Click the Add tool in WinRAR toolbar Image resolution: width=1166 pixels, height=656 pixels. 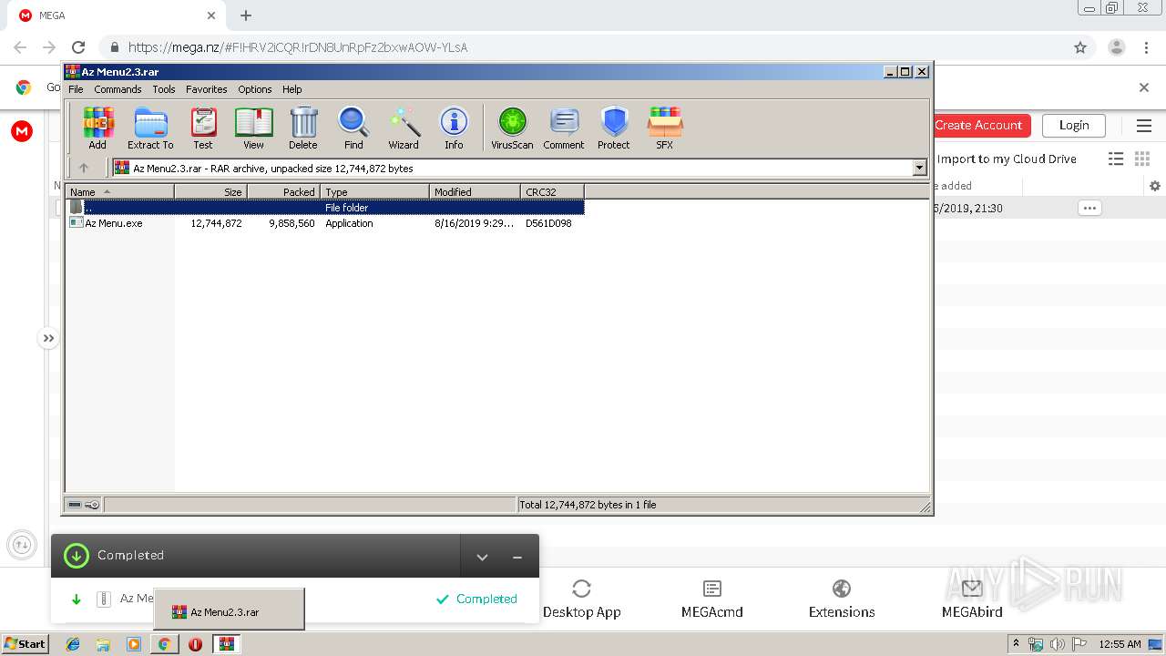coord(97,128)
